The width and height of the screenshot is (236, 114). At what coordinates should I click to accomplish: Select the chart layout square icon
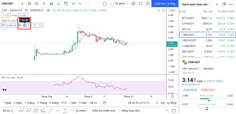pos(105,4)
